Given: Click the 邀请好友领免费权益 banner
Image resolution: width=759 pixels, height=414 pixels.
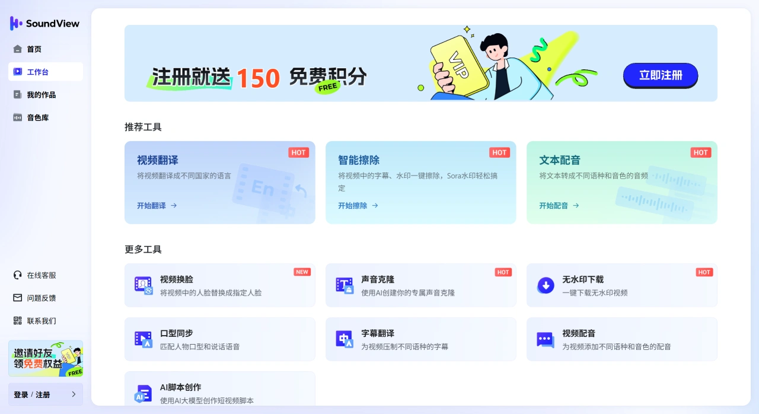Looking at the screenshot, I should (x=45, y=358).
